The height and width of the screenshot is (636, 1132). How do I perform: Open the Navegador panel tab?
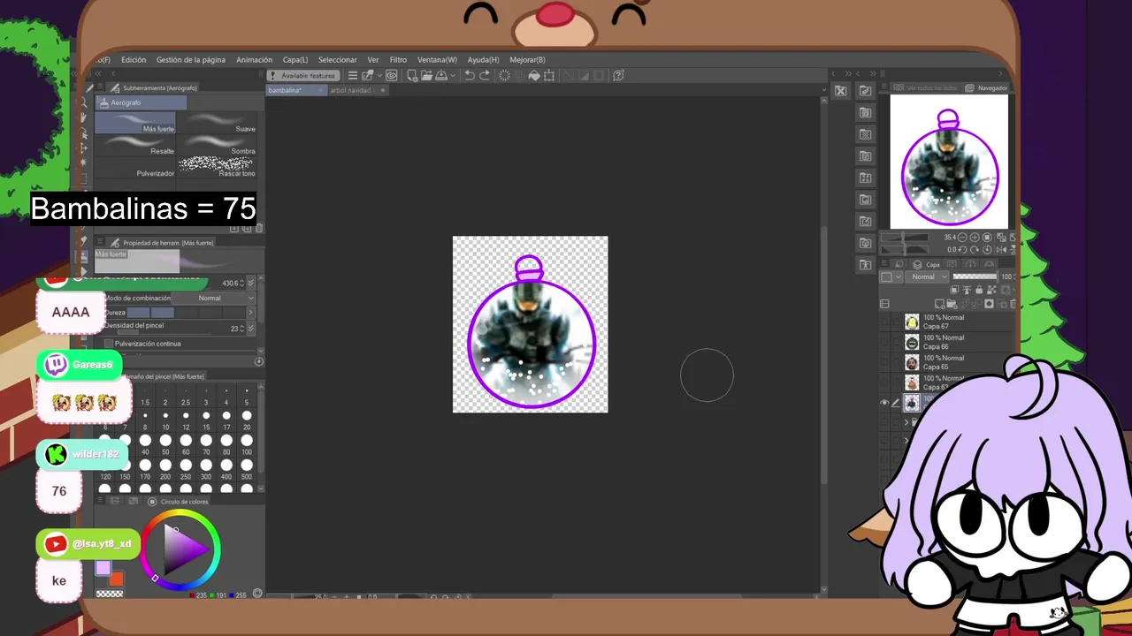coord(987,88)
